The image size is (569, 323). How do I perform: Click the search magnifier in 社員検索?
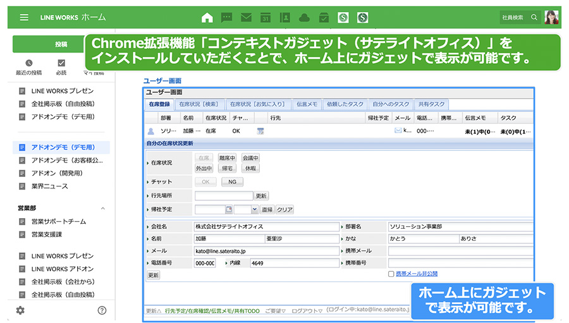(534, 17)
